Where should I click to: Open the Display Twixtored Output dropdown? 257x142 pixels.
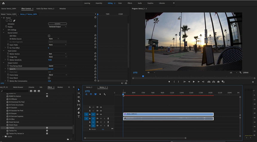coord(57,26)
